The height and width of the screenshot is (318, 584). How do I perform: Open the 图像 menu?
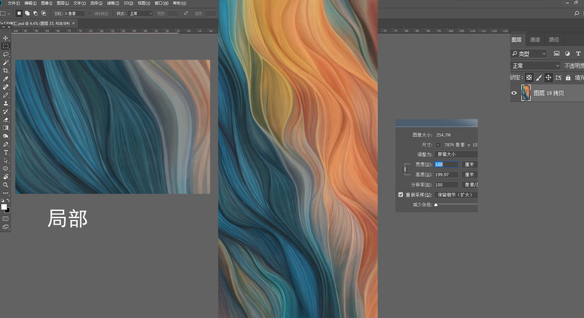click(47, 3)
